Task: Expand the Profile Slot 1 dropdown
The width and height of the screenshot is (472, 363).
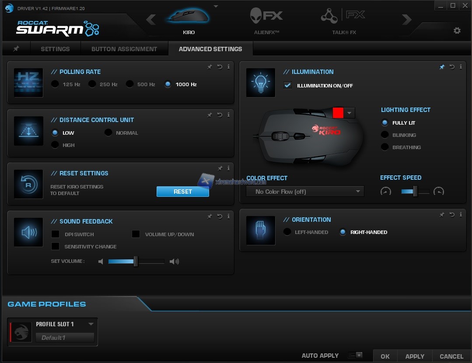Action: pyautogui.click(x=91, y=324)
